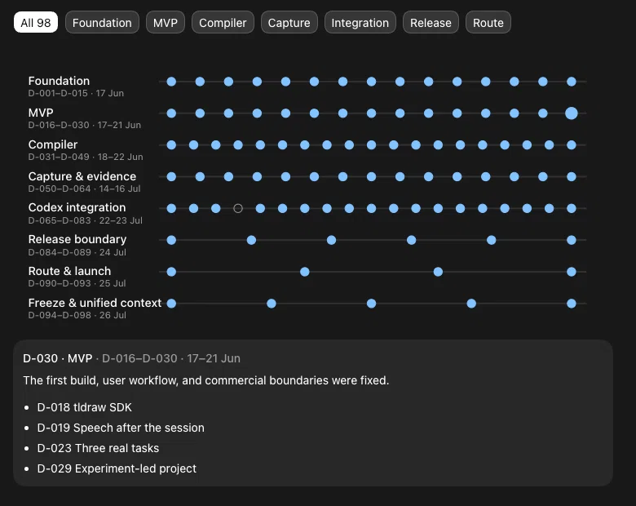This screenshot has width=636, height=506.
Task: Select second dot in Release boundary row
Action: [x=251, y=240]
